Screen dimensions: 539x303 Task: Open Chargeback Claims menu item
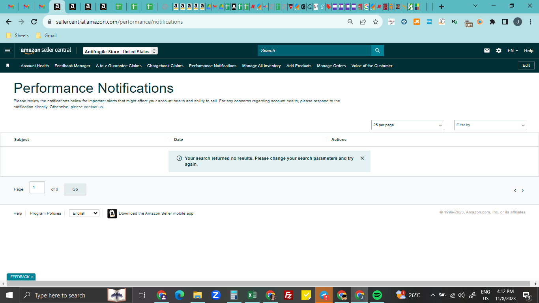click(x=165, y=66)
